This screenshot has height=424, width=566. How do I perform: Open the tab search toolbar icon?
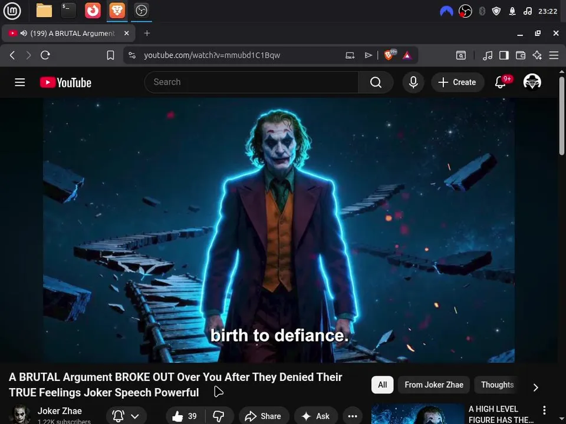click(461, 55)
